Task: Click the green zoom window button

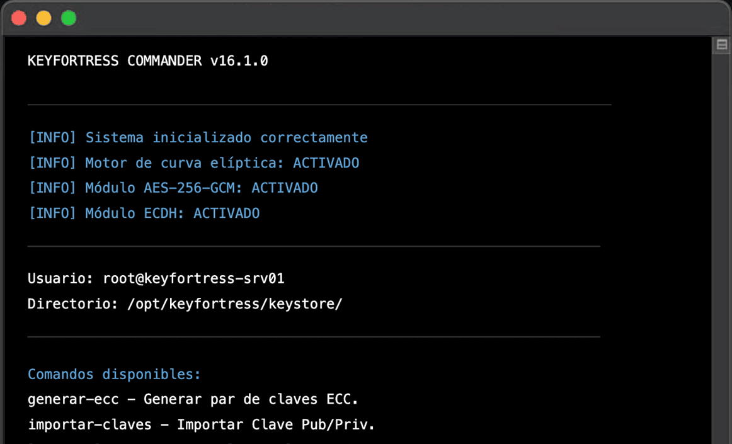Action: click(x=69, y=18)
